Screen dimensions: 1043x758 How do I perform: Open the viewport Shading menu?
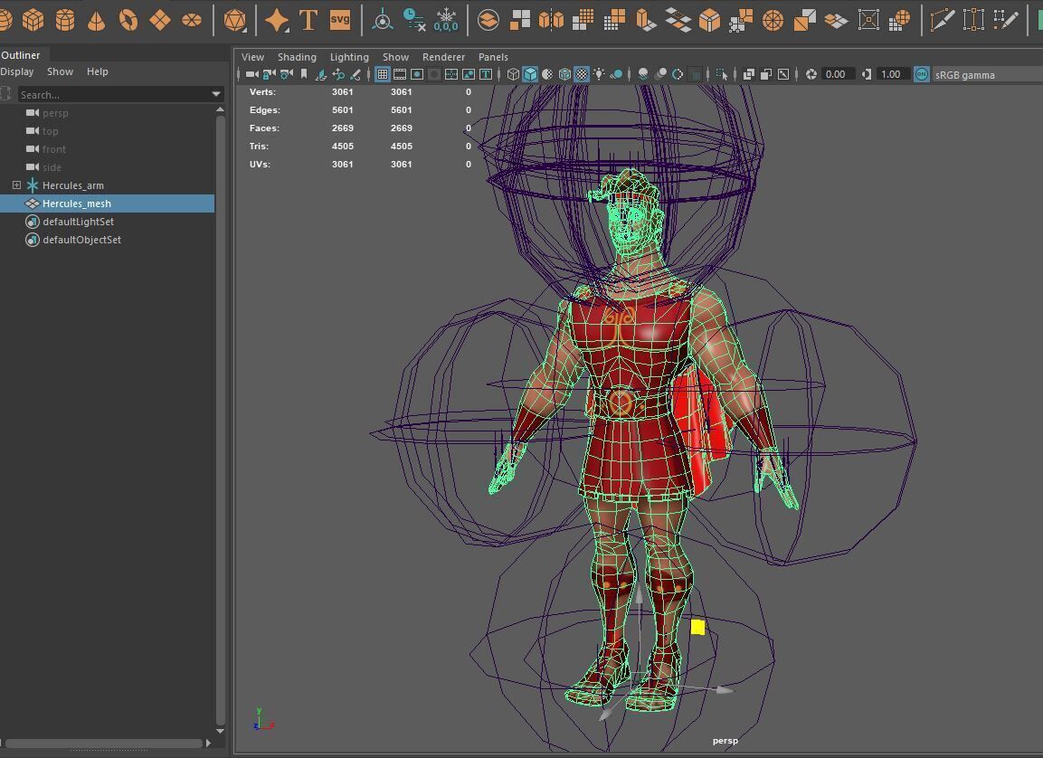point(298,57)
